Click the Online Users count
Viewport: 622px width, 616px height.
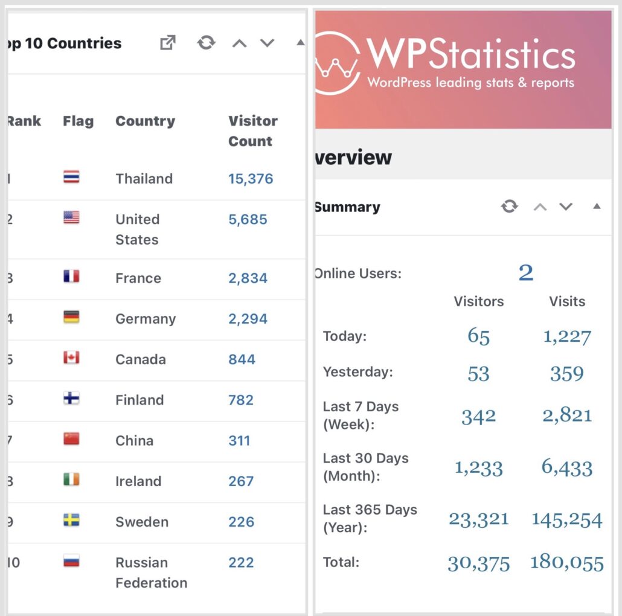(525, 273)
